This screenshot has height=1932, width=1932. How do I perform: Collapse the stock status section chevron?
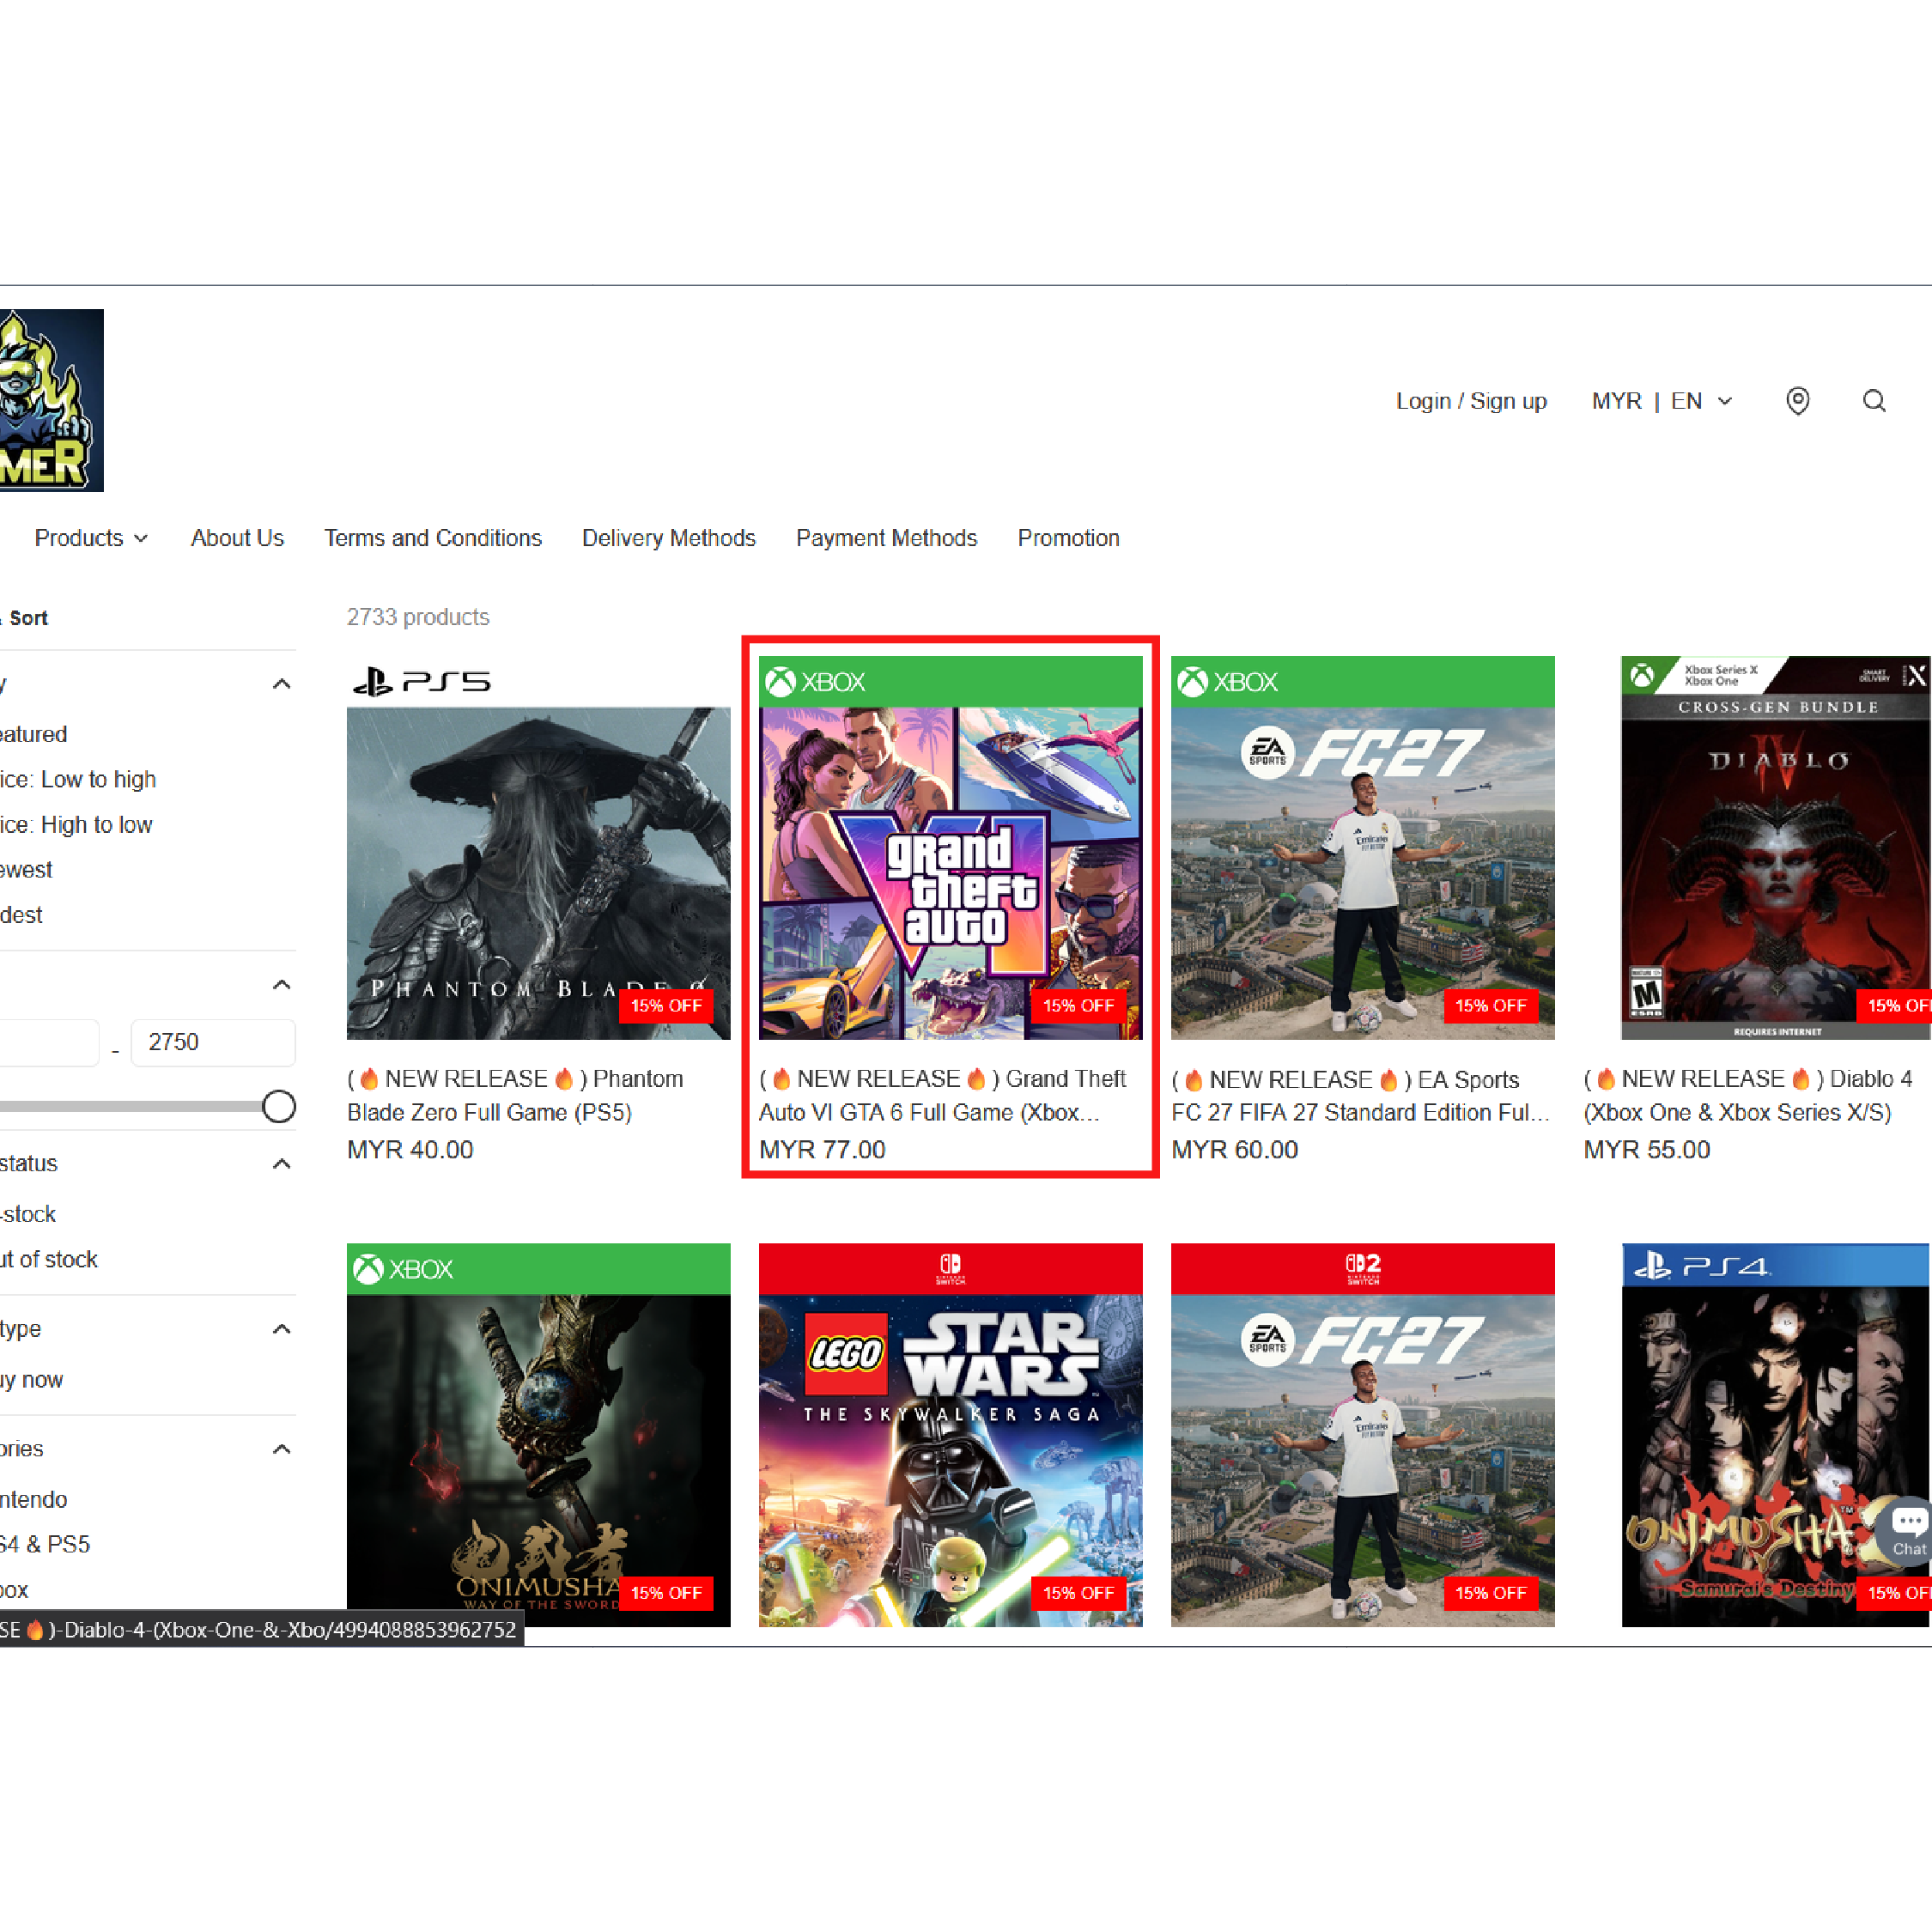tap(282, 1163)
